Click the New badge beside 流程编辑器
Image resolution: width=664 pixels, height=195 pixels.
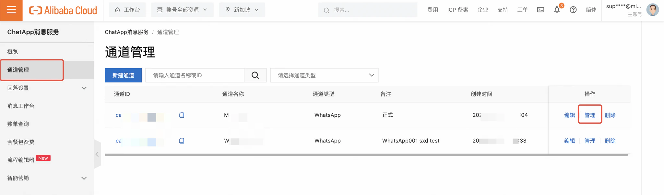(x=43, y=158)
